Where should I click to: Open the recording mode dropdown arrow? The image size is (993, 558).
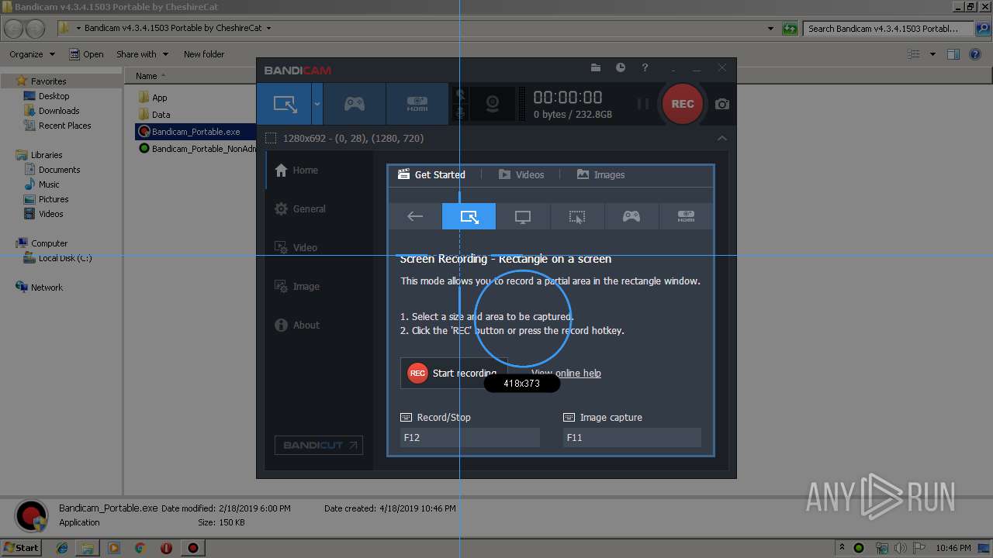point(317,104)
